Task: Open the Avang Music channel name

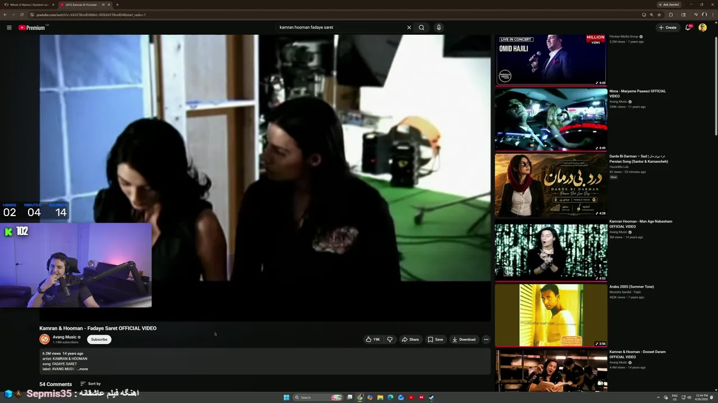Action: point(65,337)
